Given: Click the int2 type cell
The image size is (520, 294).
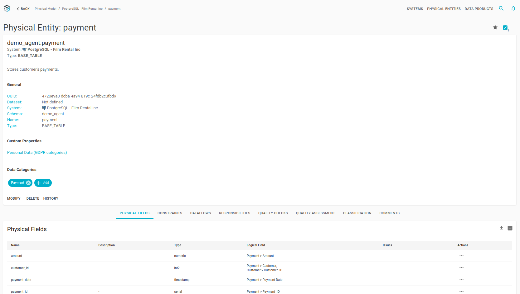Looking at the screenshot, I should pyautogui.click(x=177, y=268).
